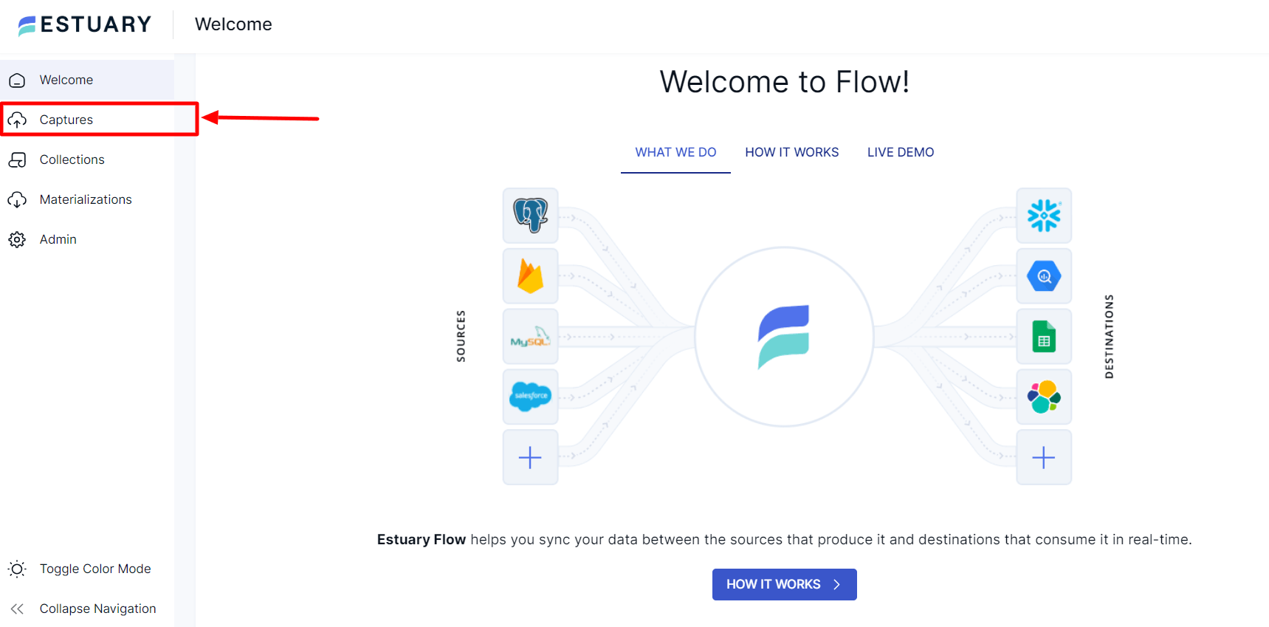Click the double-chevron collapse icon
1269x627 pixels.
point(17,609)
